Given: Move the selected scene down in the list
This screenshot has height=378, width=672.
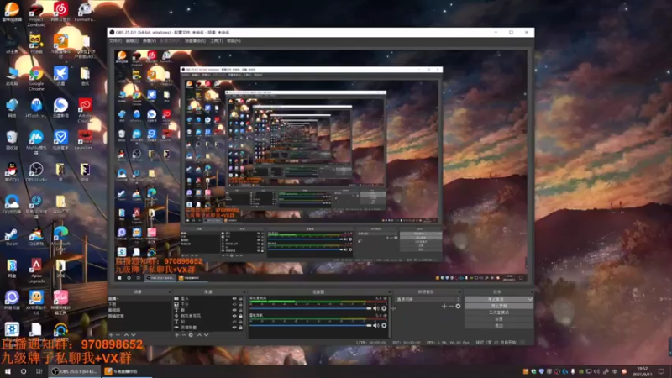Looking at the screenshot, I should 134,334.
